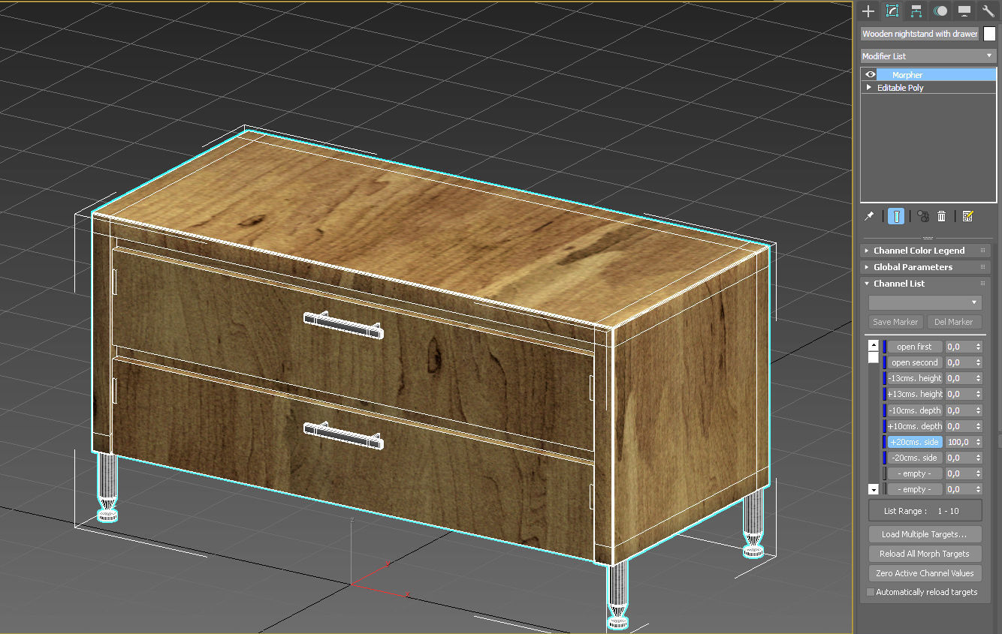This screenshot has height=634, width=1002.
Task: Collapse the Channel List rollout
Action: click(x=925, y=284)
